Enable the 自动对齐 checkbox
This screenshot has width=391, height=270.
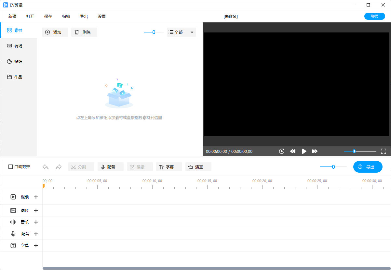tap(11, 167)
